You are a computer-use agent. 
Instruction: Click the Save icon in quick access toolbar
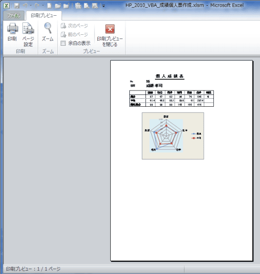(17, 6)
